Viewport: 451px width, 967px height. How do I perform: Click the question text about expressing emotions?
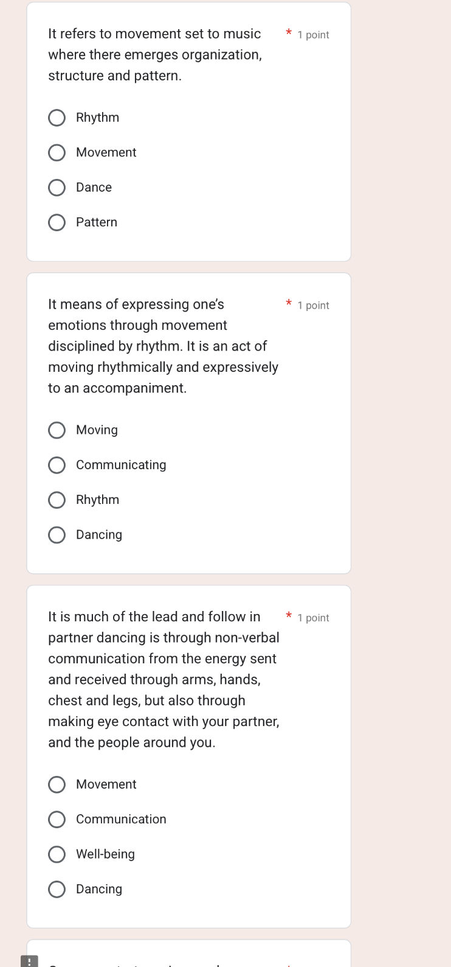pyautogui.click(x=163, y=345)
